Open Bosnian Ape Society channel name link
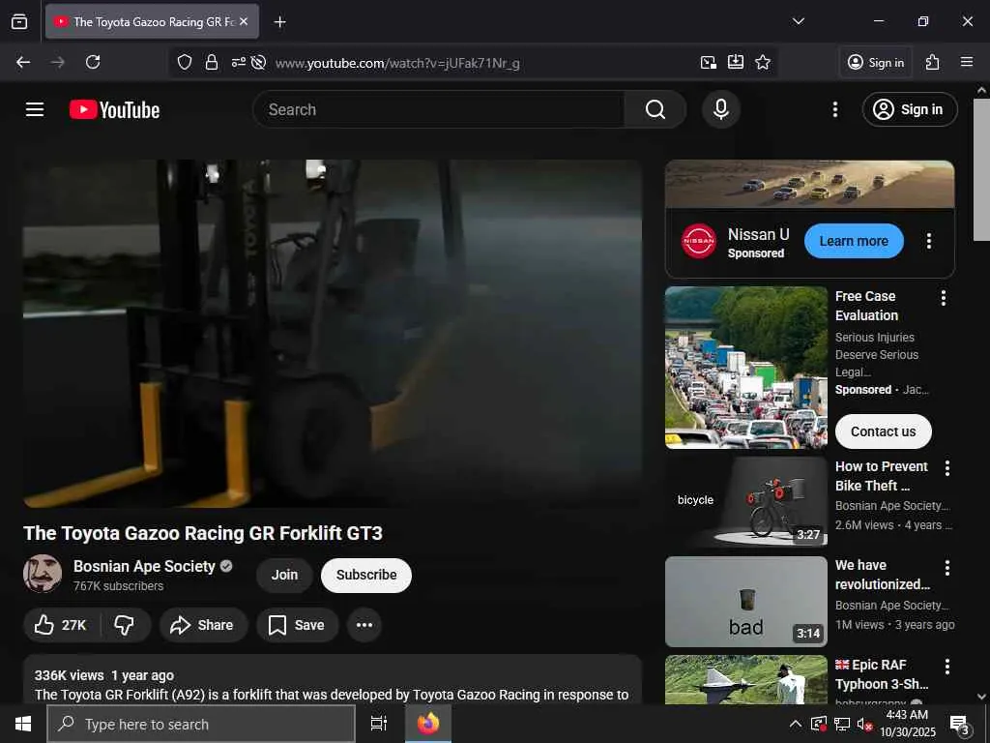The width and height of the screenshot is (990, 743). click(144, 566)
